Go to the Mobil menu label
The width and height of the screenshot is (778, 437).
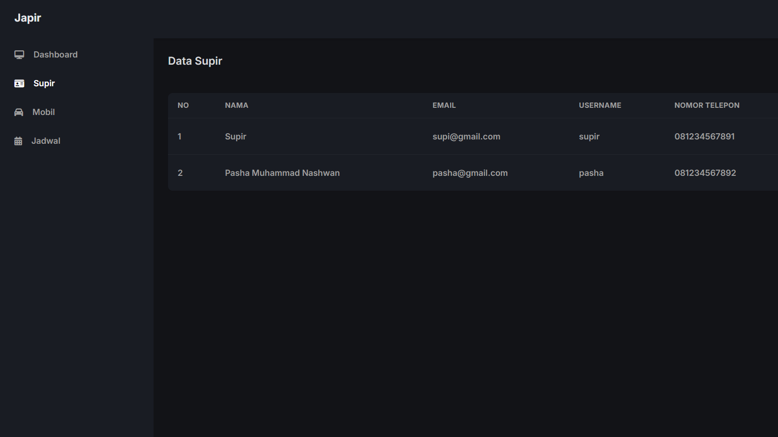point(44,112)
